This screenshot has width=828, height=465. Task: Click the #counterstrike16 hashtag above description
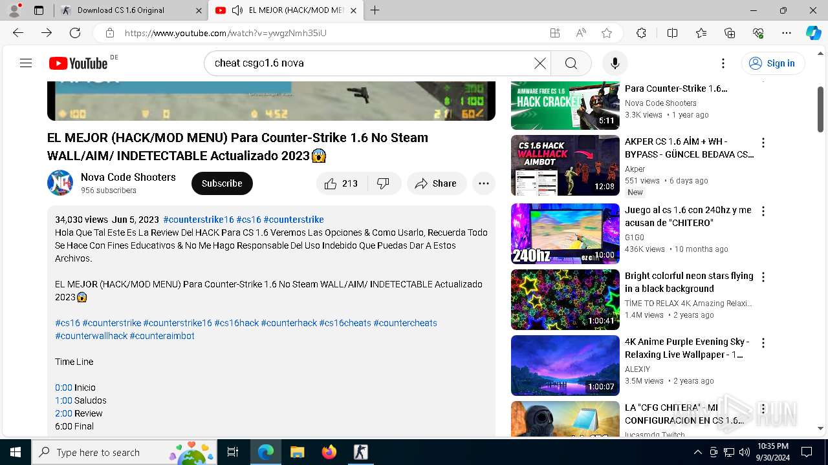tap(199, 220)
